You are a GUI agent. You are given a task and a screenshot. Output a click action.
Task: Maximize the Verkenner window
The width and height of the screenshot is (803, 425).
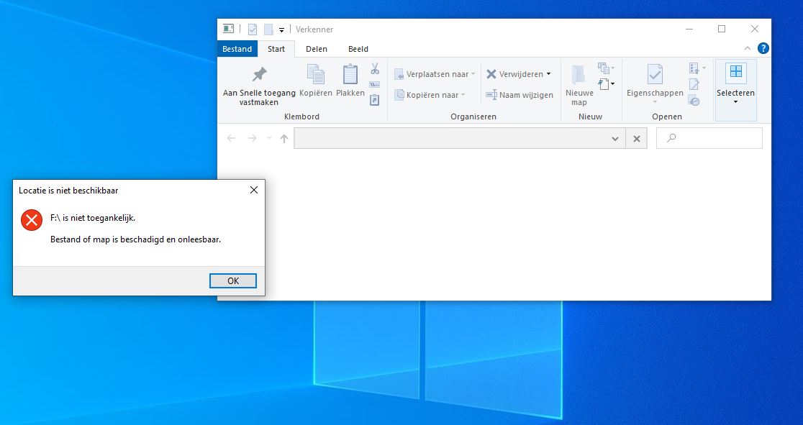(722, 29)
